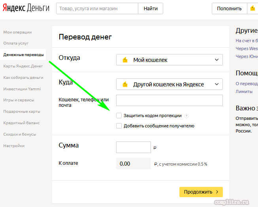Click the Пополнить button
Image resolution: width=258 pixels, height=207 pixels.
[230, 8]
